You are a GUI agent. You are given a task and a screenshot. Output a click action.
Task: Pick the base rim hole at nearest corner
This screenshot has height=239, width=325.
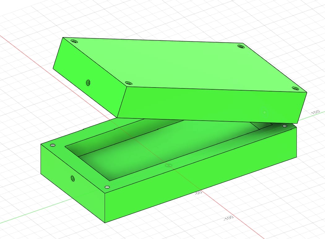[x=107, y=187]
